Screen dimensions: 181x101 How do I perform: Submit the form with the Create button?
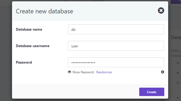151,92
